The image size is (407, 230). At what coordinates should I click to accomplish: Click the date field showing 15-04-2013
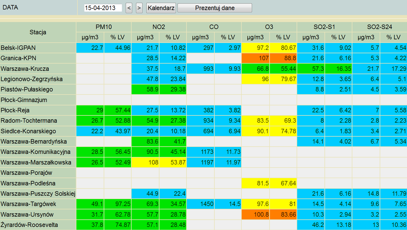coord(103,8)
